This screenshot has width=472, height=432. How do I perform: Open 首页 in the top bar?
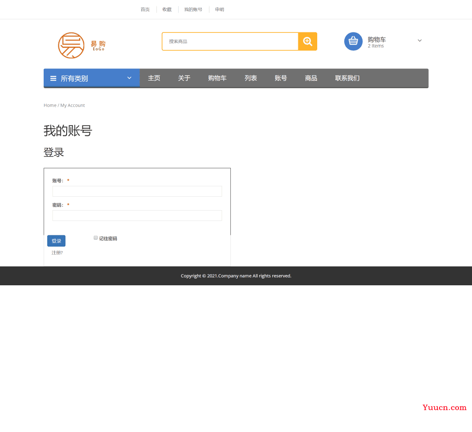[x=145, y=9]
